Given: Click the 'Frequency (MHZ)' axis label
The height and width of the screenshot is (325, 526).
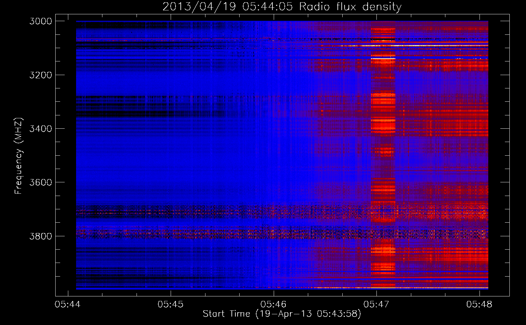Looking at the screenshot, I should point(19,156).
